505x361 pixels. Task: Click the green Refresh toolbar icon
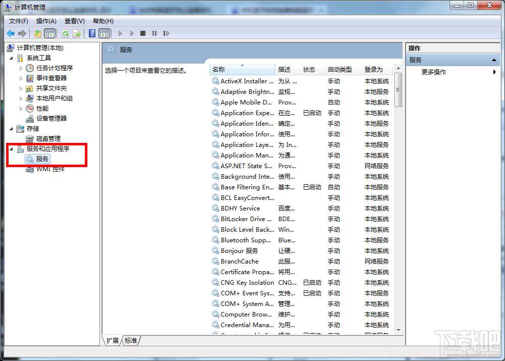coord(65,33)
